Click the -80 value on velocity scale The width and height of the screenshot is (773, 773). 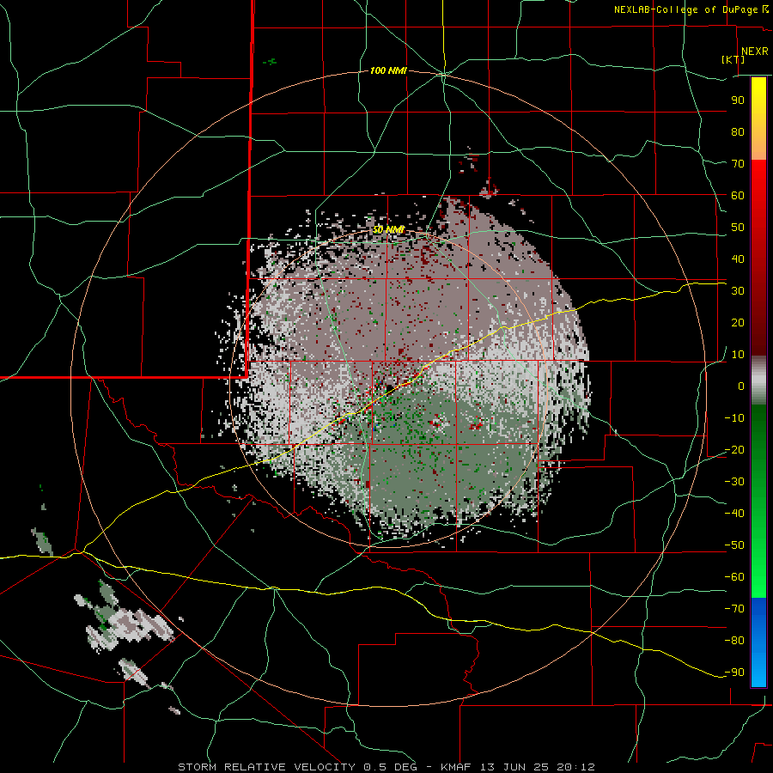click(734, 641)
